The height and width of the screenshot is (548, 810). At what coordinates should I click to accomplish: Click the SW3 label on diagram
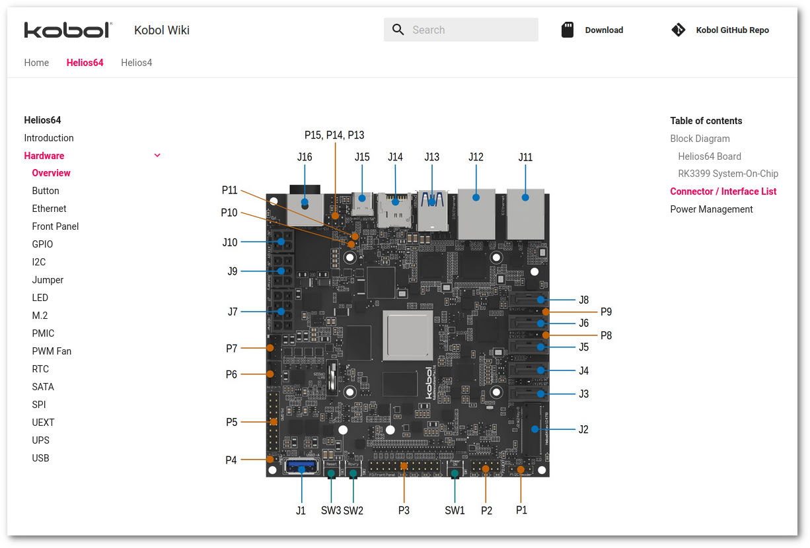click(331, 510)
